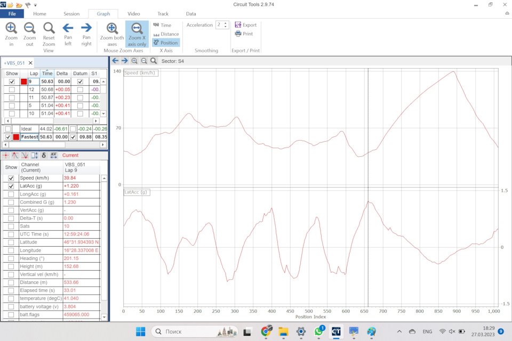Screen dimensions: 512x341
Task: Check Show for Ideal lap
Action: pos(8,129)
